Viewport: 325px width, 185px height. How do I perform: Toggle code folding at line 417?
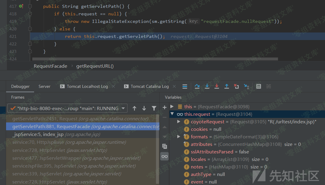[30, 6]
